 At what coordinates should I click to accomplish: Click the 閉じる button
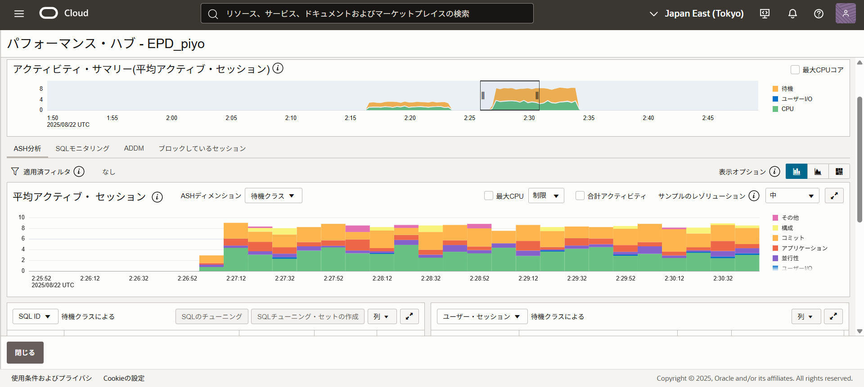(25, 352)
